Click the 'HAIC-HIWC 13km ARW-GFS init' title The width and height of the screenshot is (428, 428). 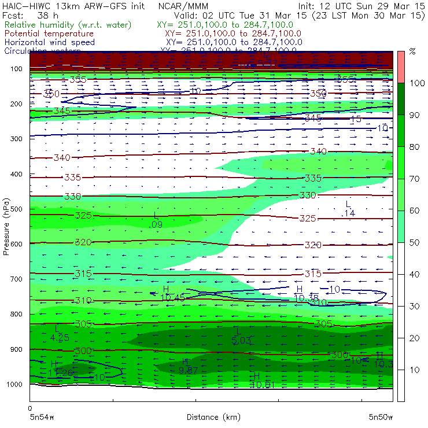click(x=73, y=6)
